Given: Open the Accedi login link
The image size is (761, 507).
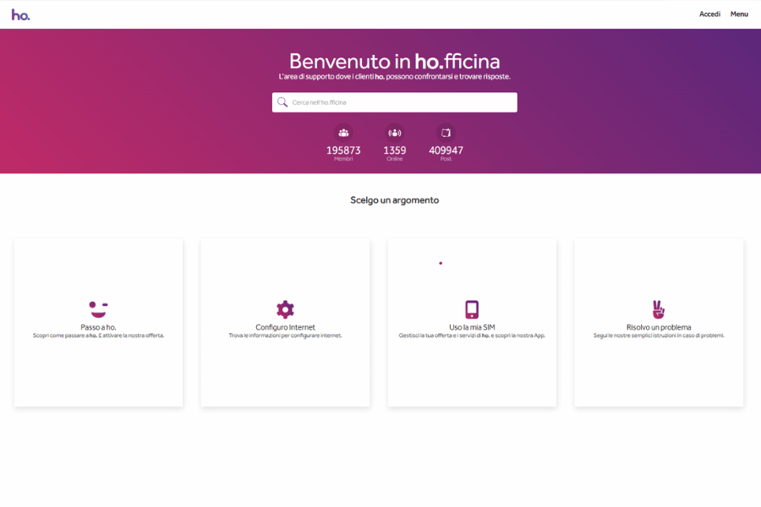Looking at the screenshot, I should tap(709, 14).
